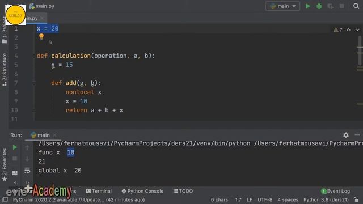Viewport: 363px width, 204px height.
Task: Click the warnings indicator showing 7
Action: (338, 30)
